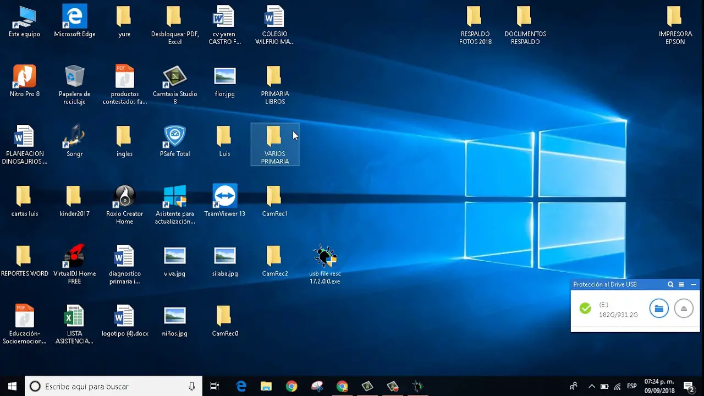The height and width of the screenshot is (396, 704).
Task: Open the notification Action Center
Action: click(x=689, y=386)
